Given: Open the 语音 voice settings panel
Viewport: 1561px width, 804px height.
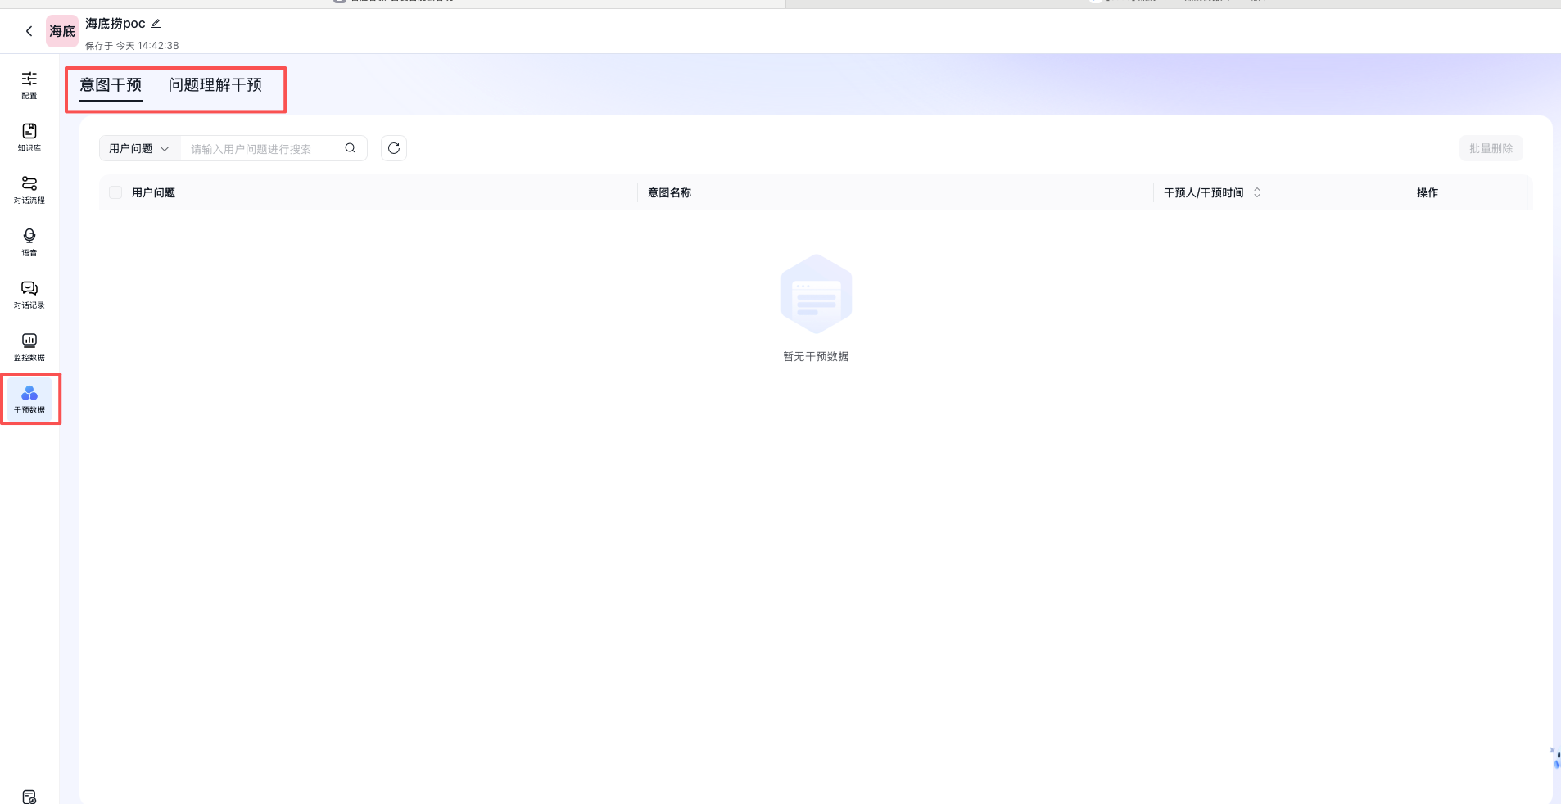Looking at the screenshot, I should [x=29, y=242].
